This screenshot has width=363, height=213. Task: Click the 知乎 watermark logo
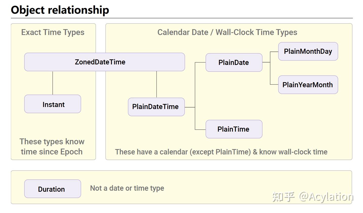283,197
